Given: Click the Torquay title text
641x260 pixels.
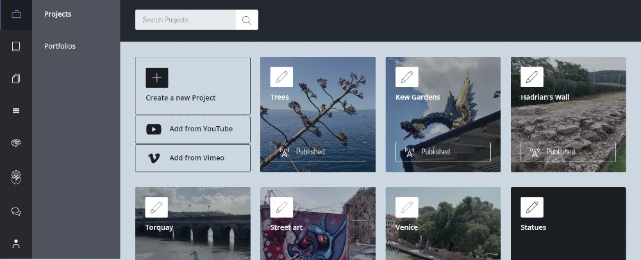Looking at the screenshot, I should pyautogui.click(x=159, y=228).
